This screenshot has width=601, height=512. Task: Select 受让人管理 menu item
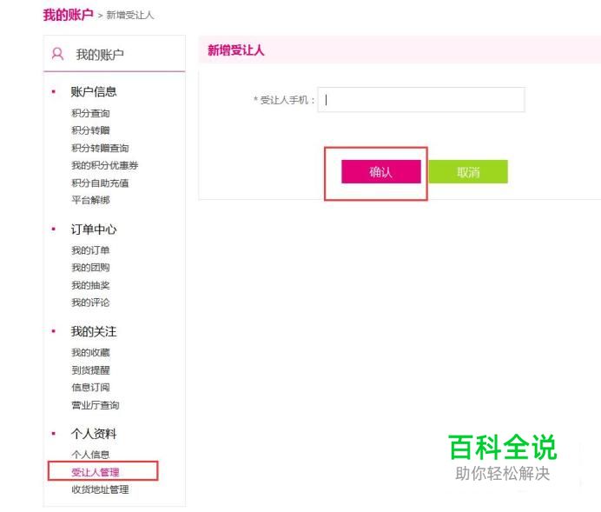coord(95,472)
